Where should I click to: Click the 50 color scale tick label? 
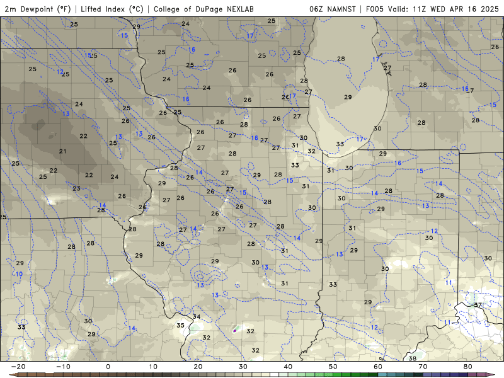pyautogui.click(x=333, y=367)
